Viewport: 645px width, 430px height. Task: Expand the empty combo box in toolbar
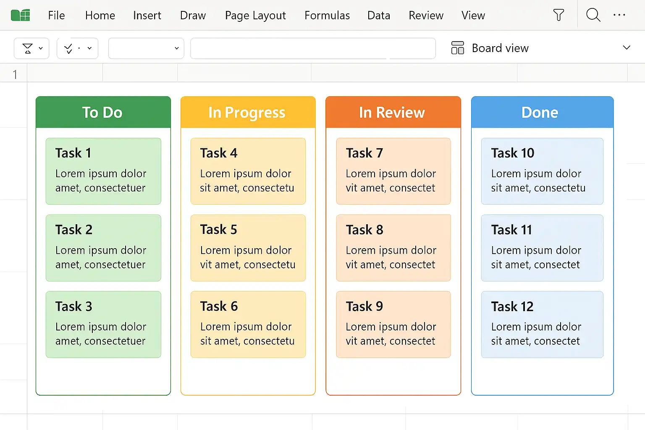click(146, 48)
